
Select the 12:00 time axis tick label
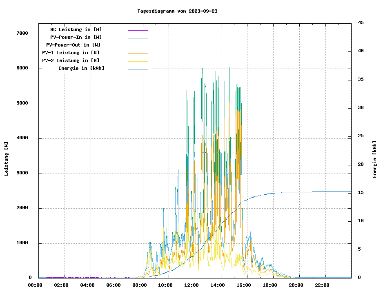pyautogui.click(x=192, y=285)
